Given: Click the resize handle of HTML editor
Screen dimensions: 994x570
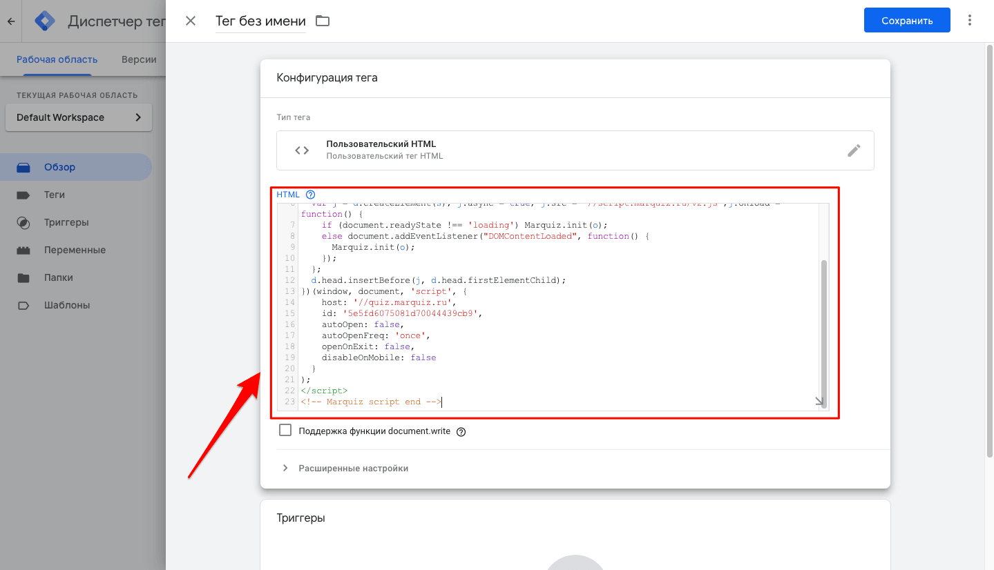Looking at the screenshot, I should [819, 402].
